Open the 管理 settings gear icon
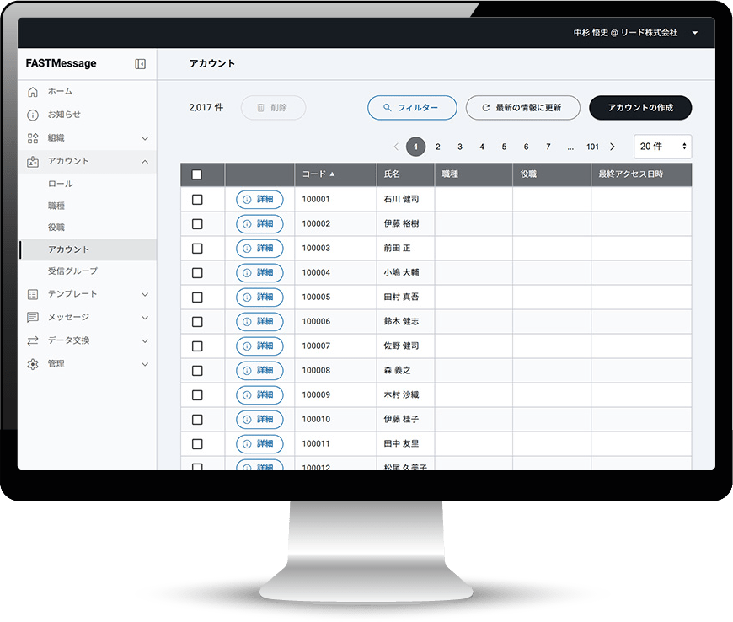Screen dimensions: 733x622 [34, 364]
